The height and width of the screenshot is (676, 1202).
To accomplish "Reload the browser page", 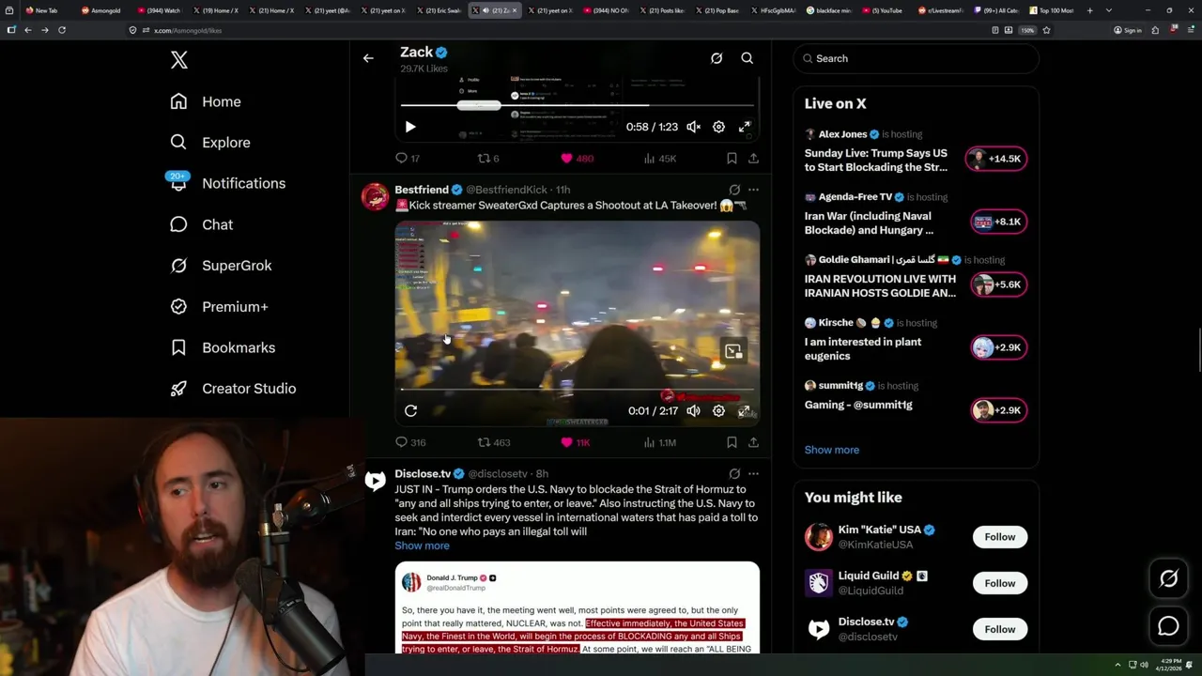I will point(62,30).
